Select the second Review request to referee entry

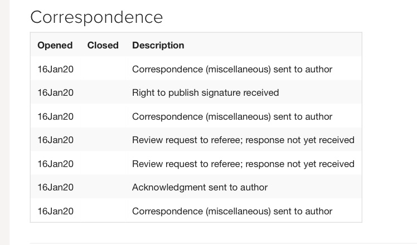tap(243, 164)
